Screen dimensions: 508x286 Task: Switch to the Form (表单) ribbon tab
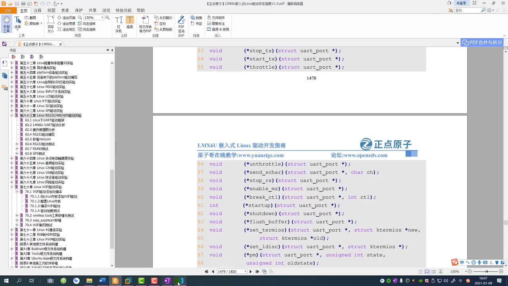(65, 11)
